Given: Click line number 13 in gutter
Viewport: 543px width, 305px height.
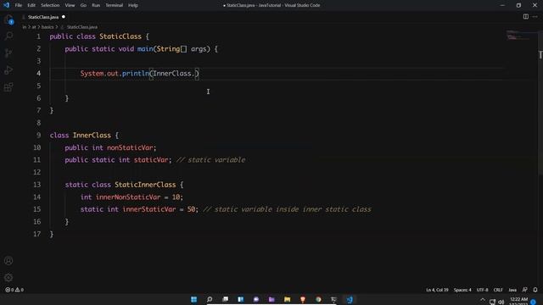Looking at the screenshot, I should click(x=36, y=185).
